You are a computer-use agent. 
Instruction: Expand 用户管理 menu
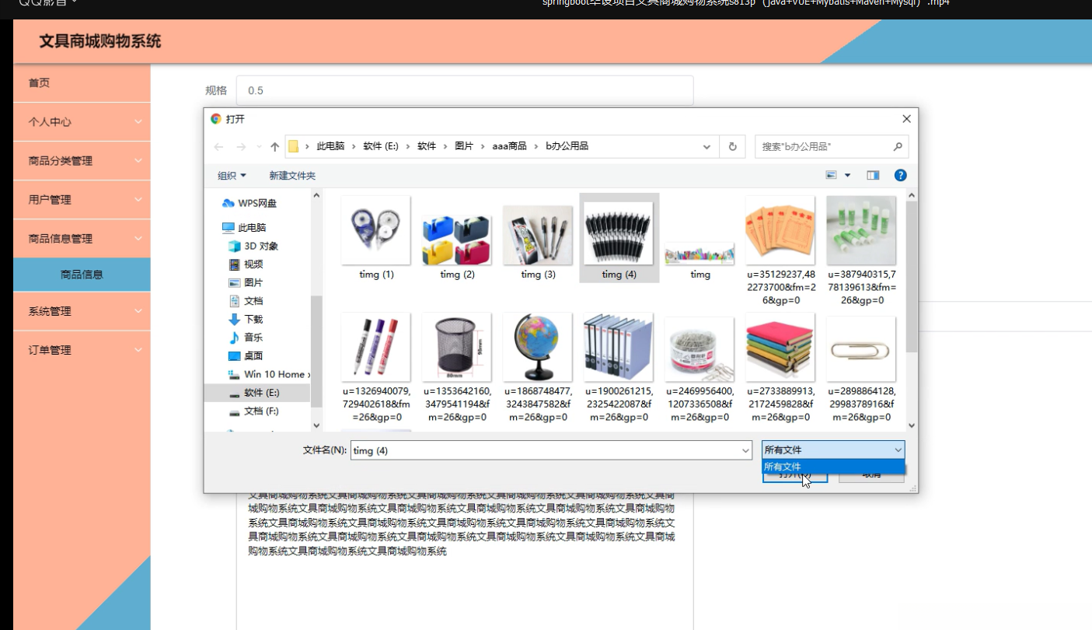coord(82,200)
